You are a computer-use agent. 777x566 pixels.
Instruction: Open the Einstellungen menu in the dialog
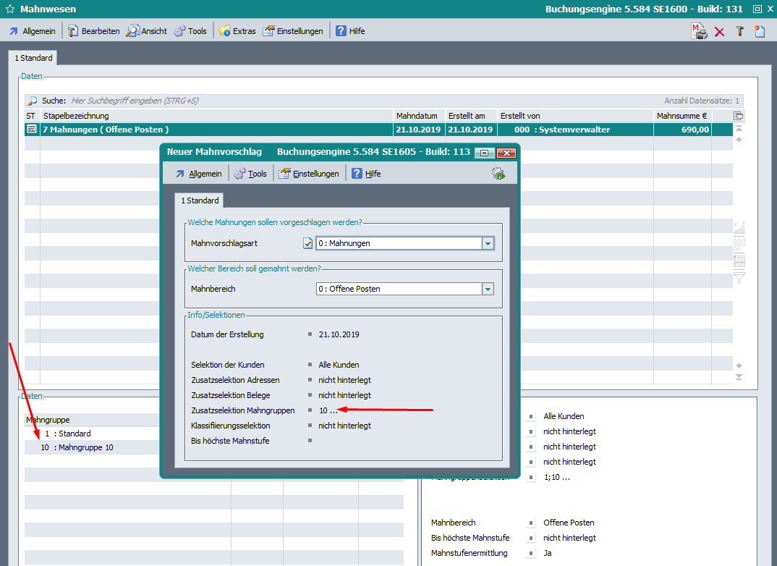pyautogui.click(x=309, y=174)
